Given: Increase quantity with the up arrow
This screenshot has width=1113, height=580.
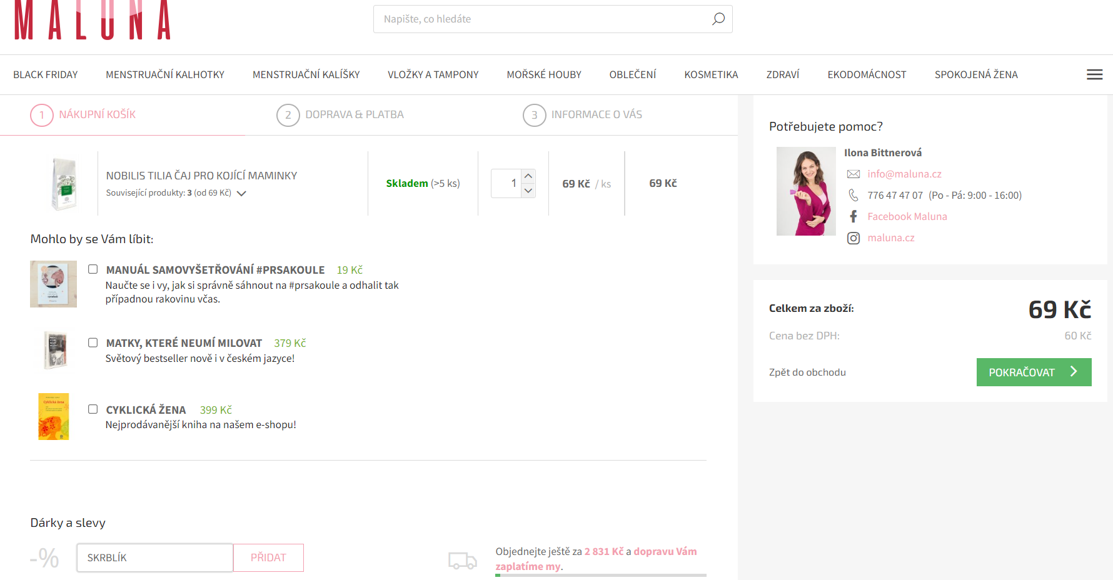Looking at the screenshot, I should [x=528, y=176].
